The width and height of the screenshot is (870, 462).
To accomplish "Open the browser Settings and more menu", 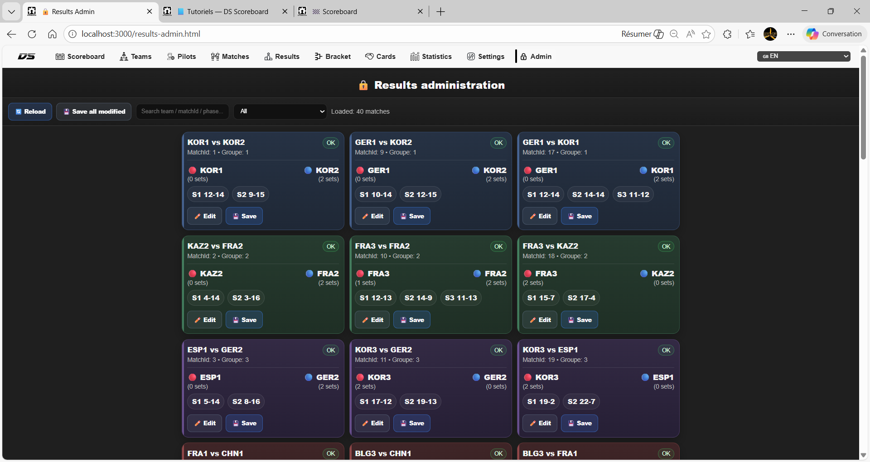I will [791, 34].
